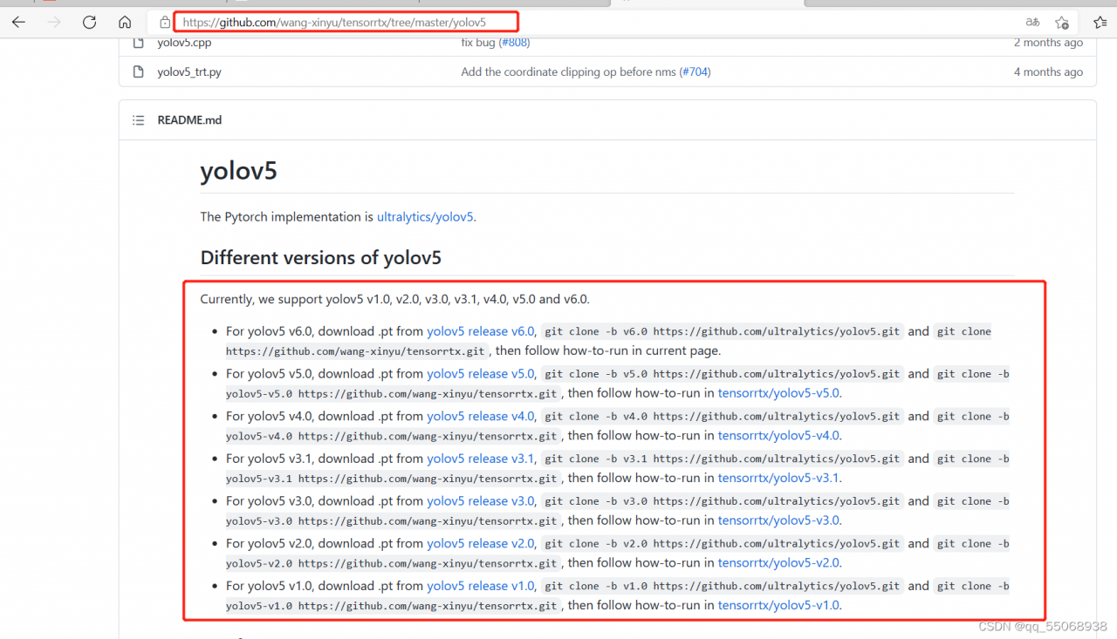Click 'git clone -b v6.0' code snippet
This screenshot has width=1117, height=639.
pos(723,331)
